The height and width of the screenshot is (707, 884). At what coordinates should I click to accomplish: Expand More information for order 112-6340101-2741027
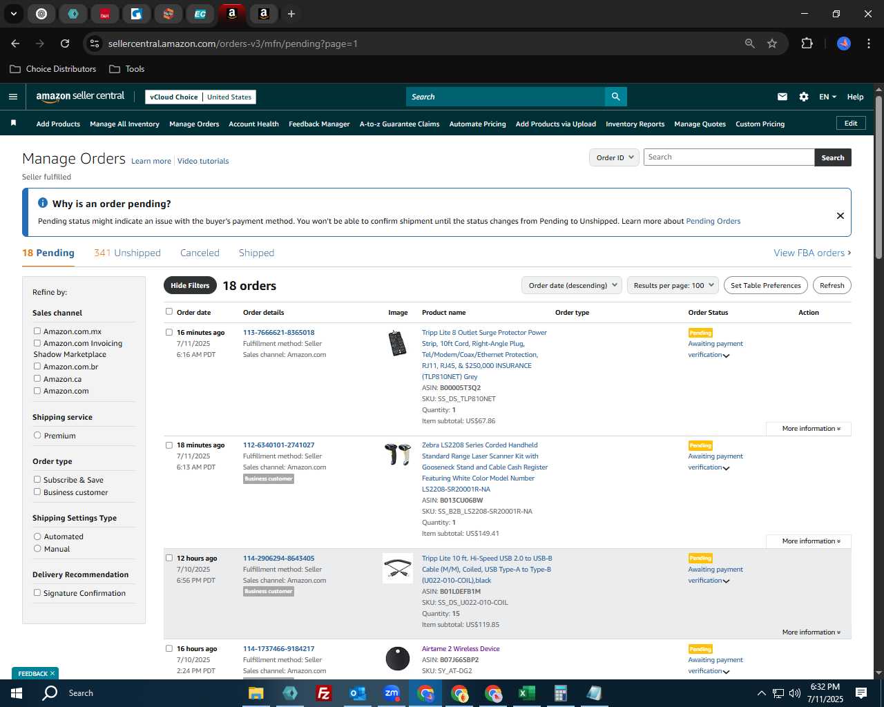tap(811, 541)
